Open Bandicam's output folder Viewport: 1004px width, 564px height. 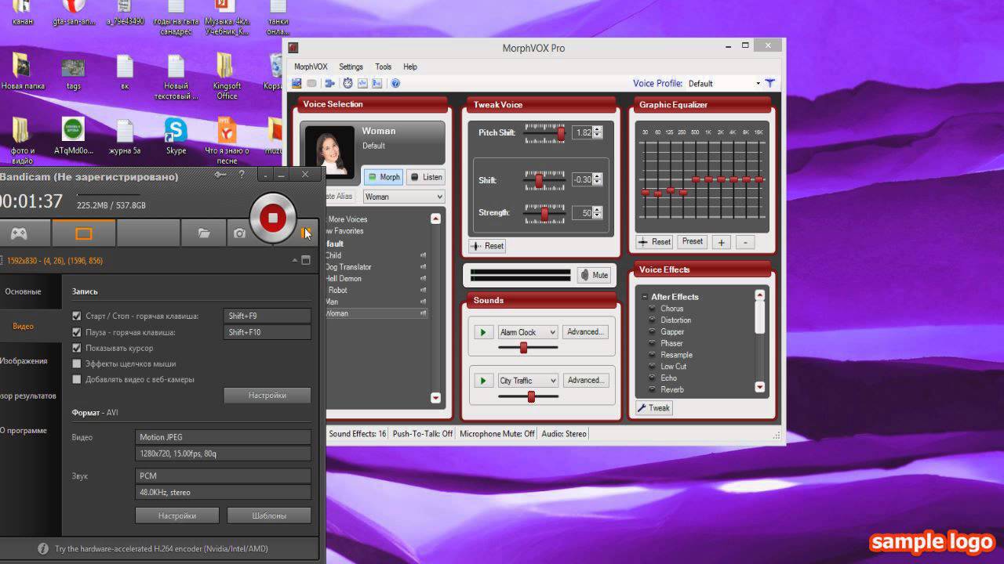click(204, 233)
